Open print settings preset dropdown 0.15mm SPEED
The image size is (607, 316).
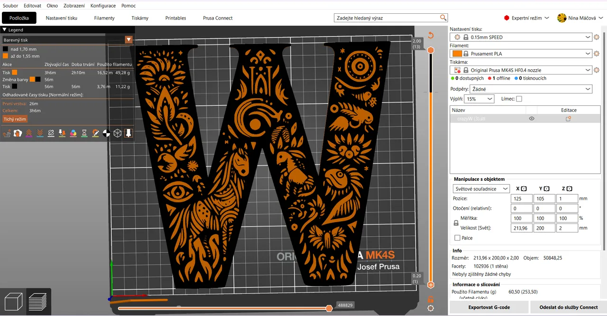point(521,37)
